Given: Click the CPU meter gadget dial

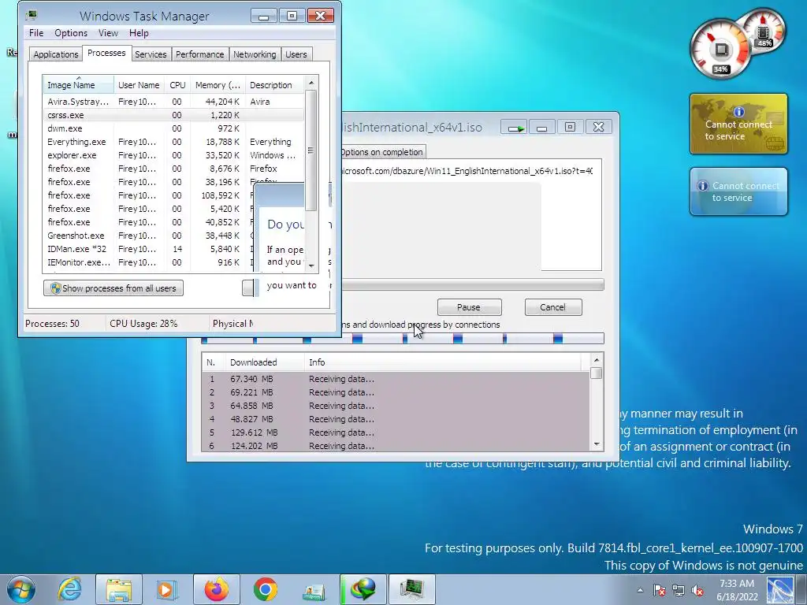Looking at the screenshot, I should [x=720, y=50].
